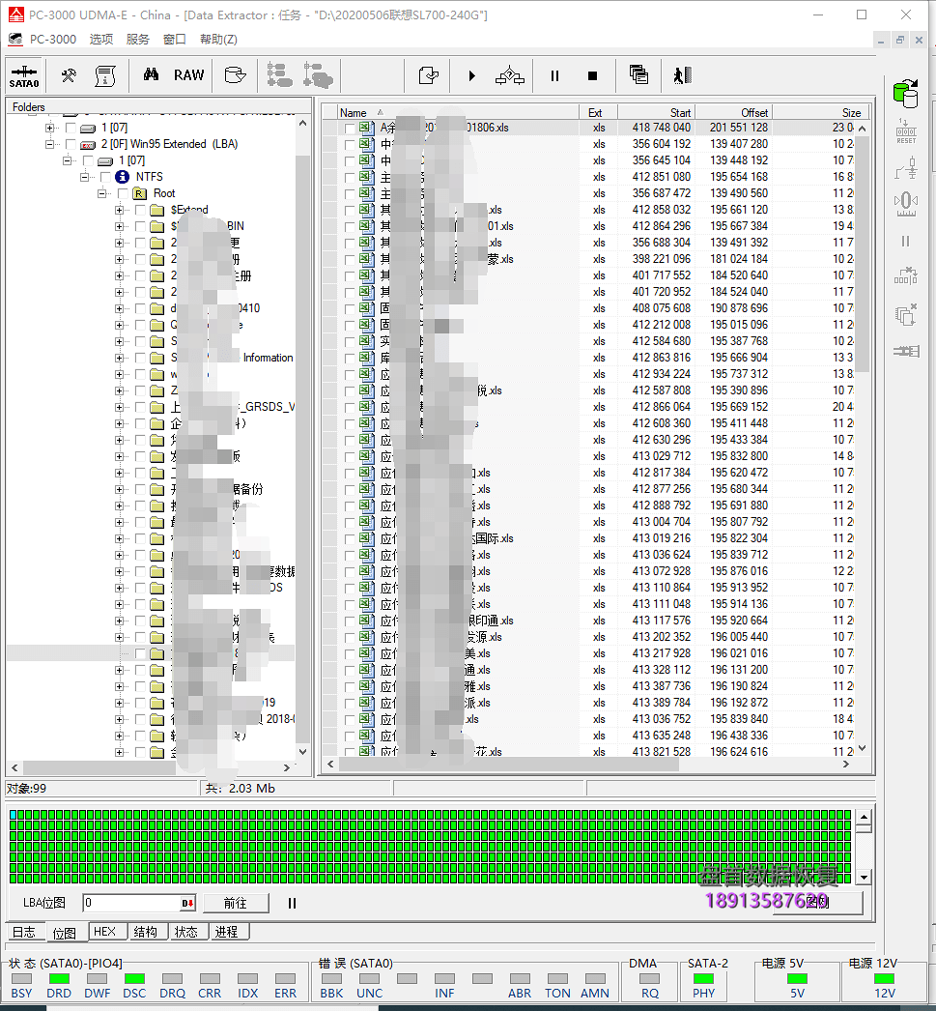This screenshot has height=1011, width=936.
Task: Collapse the Root folder node
Action: (x=101, y=193)
